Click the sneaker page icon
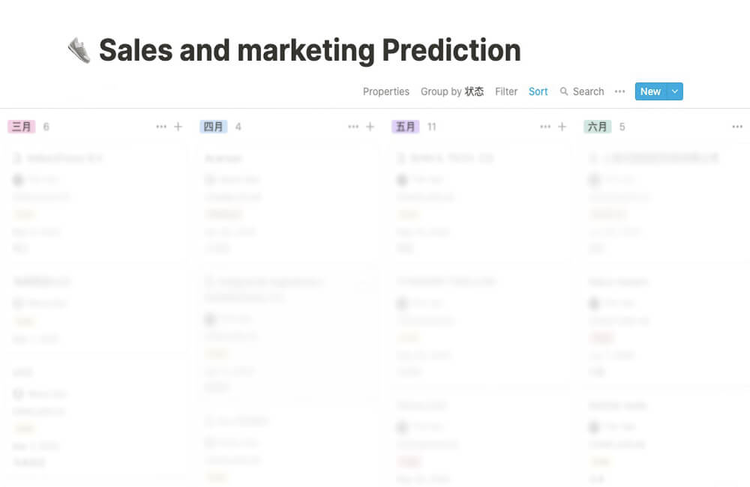The image size is (750, 487). click(x=79, y=50)
